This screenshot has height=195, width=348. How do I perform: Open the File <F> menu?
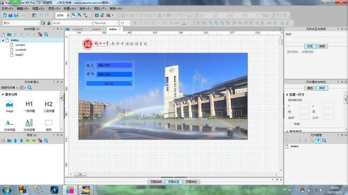(x=7, y=9)
